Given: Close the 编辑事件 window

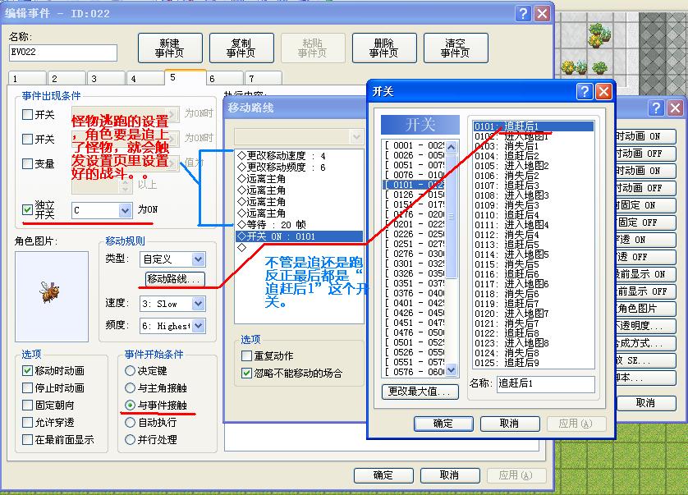Looking at the screenshot, I should pyautogui.click(x=543, y=14).
